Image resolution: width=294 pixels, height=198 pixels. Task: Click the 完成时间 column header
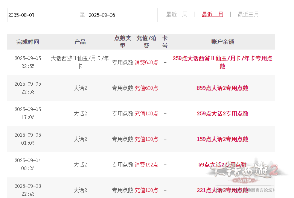pos(27,42)
